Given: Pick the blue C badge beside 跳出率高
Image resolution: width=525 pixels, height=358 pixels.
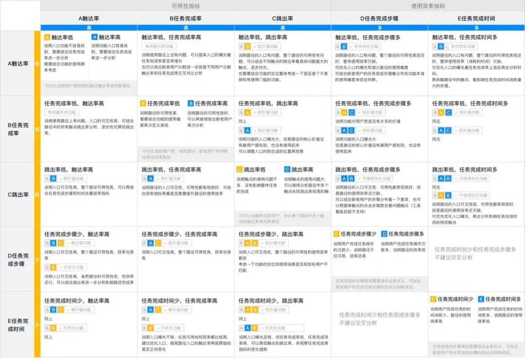Looking at the screenshot, I should point(287,170).
